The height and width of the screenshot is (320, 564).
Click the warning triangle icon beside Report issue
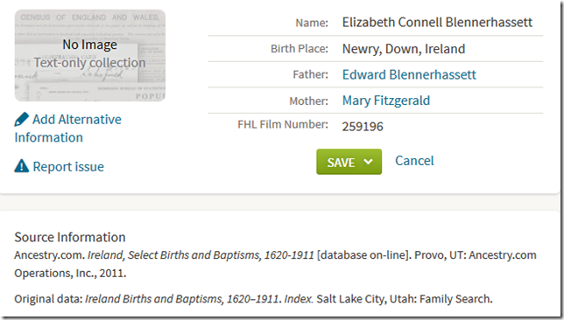[x=22, y=166]
